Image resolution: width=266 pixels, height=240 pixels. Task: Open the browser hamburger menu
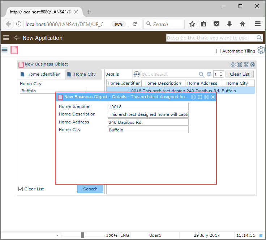click(x=258, y=24)
